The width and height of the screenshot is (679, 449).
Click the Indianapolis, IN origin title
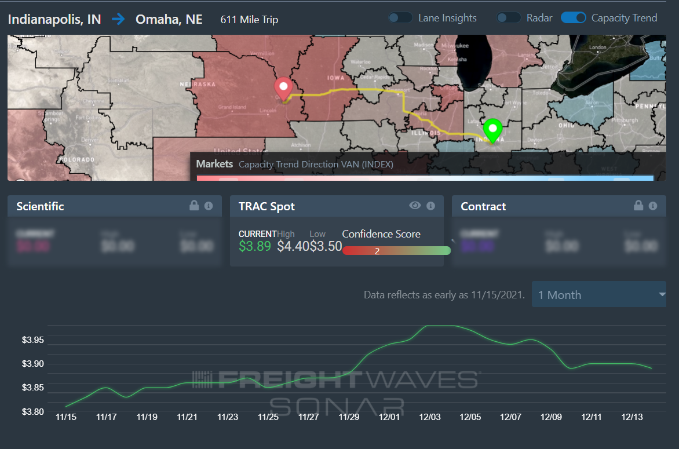[54, 20]
